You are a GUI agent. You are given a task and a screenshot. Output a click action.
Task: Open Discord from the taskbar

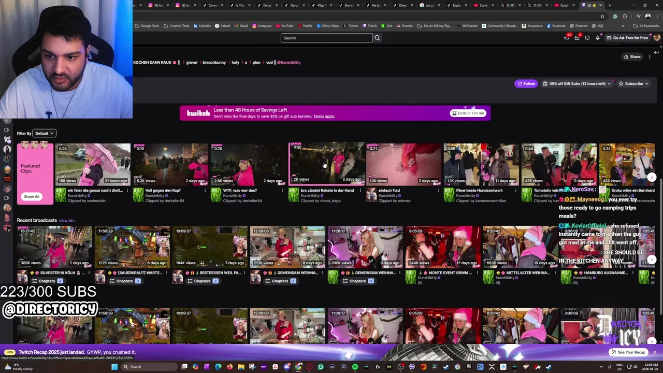click(x=286, y=367)
